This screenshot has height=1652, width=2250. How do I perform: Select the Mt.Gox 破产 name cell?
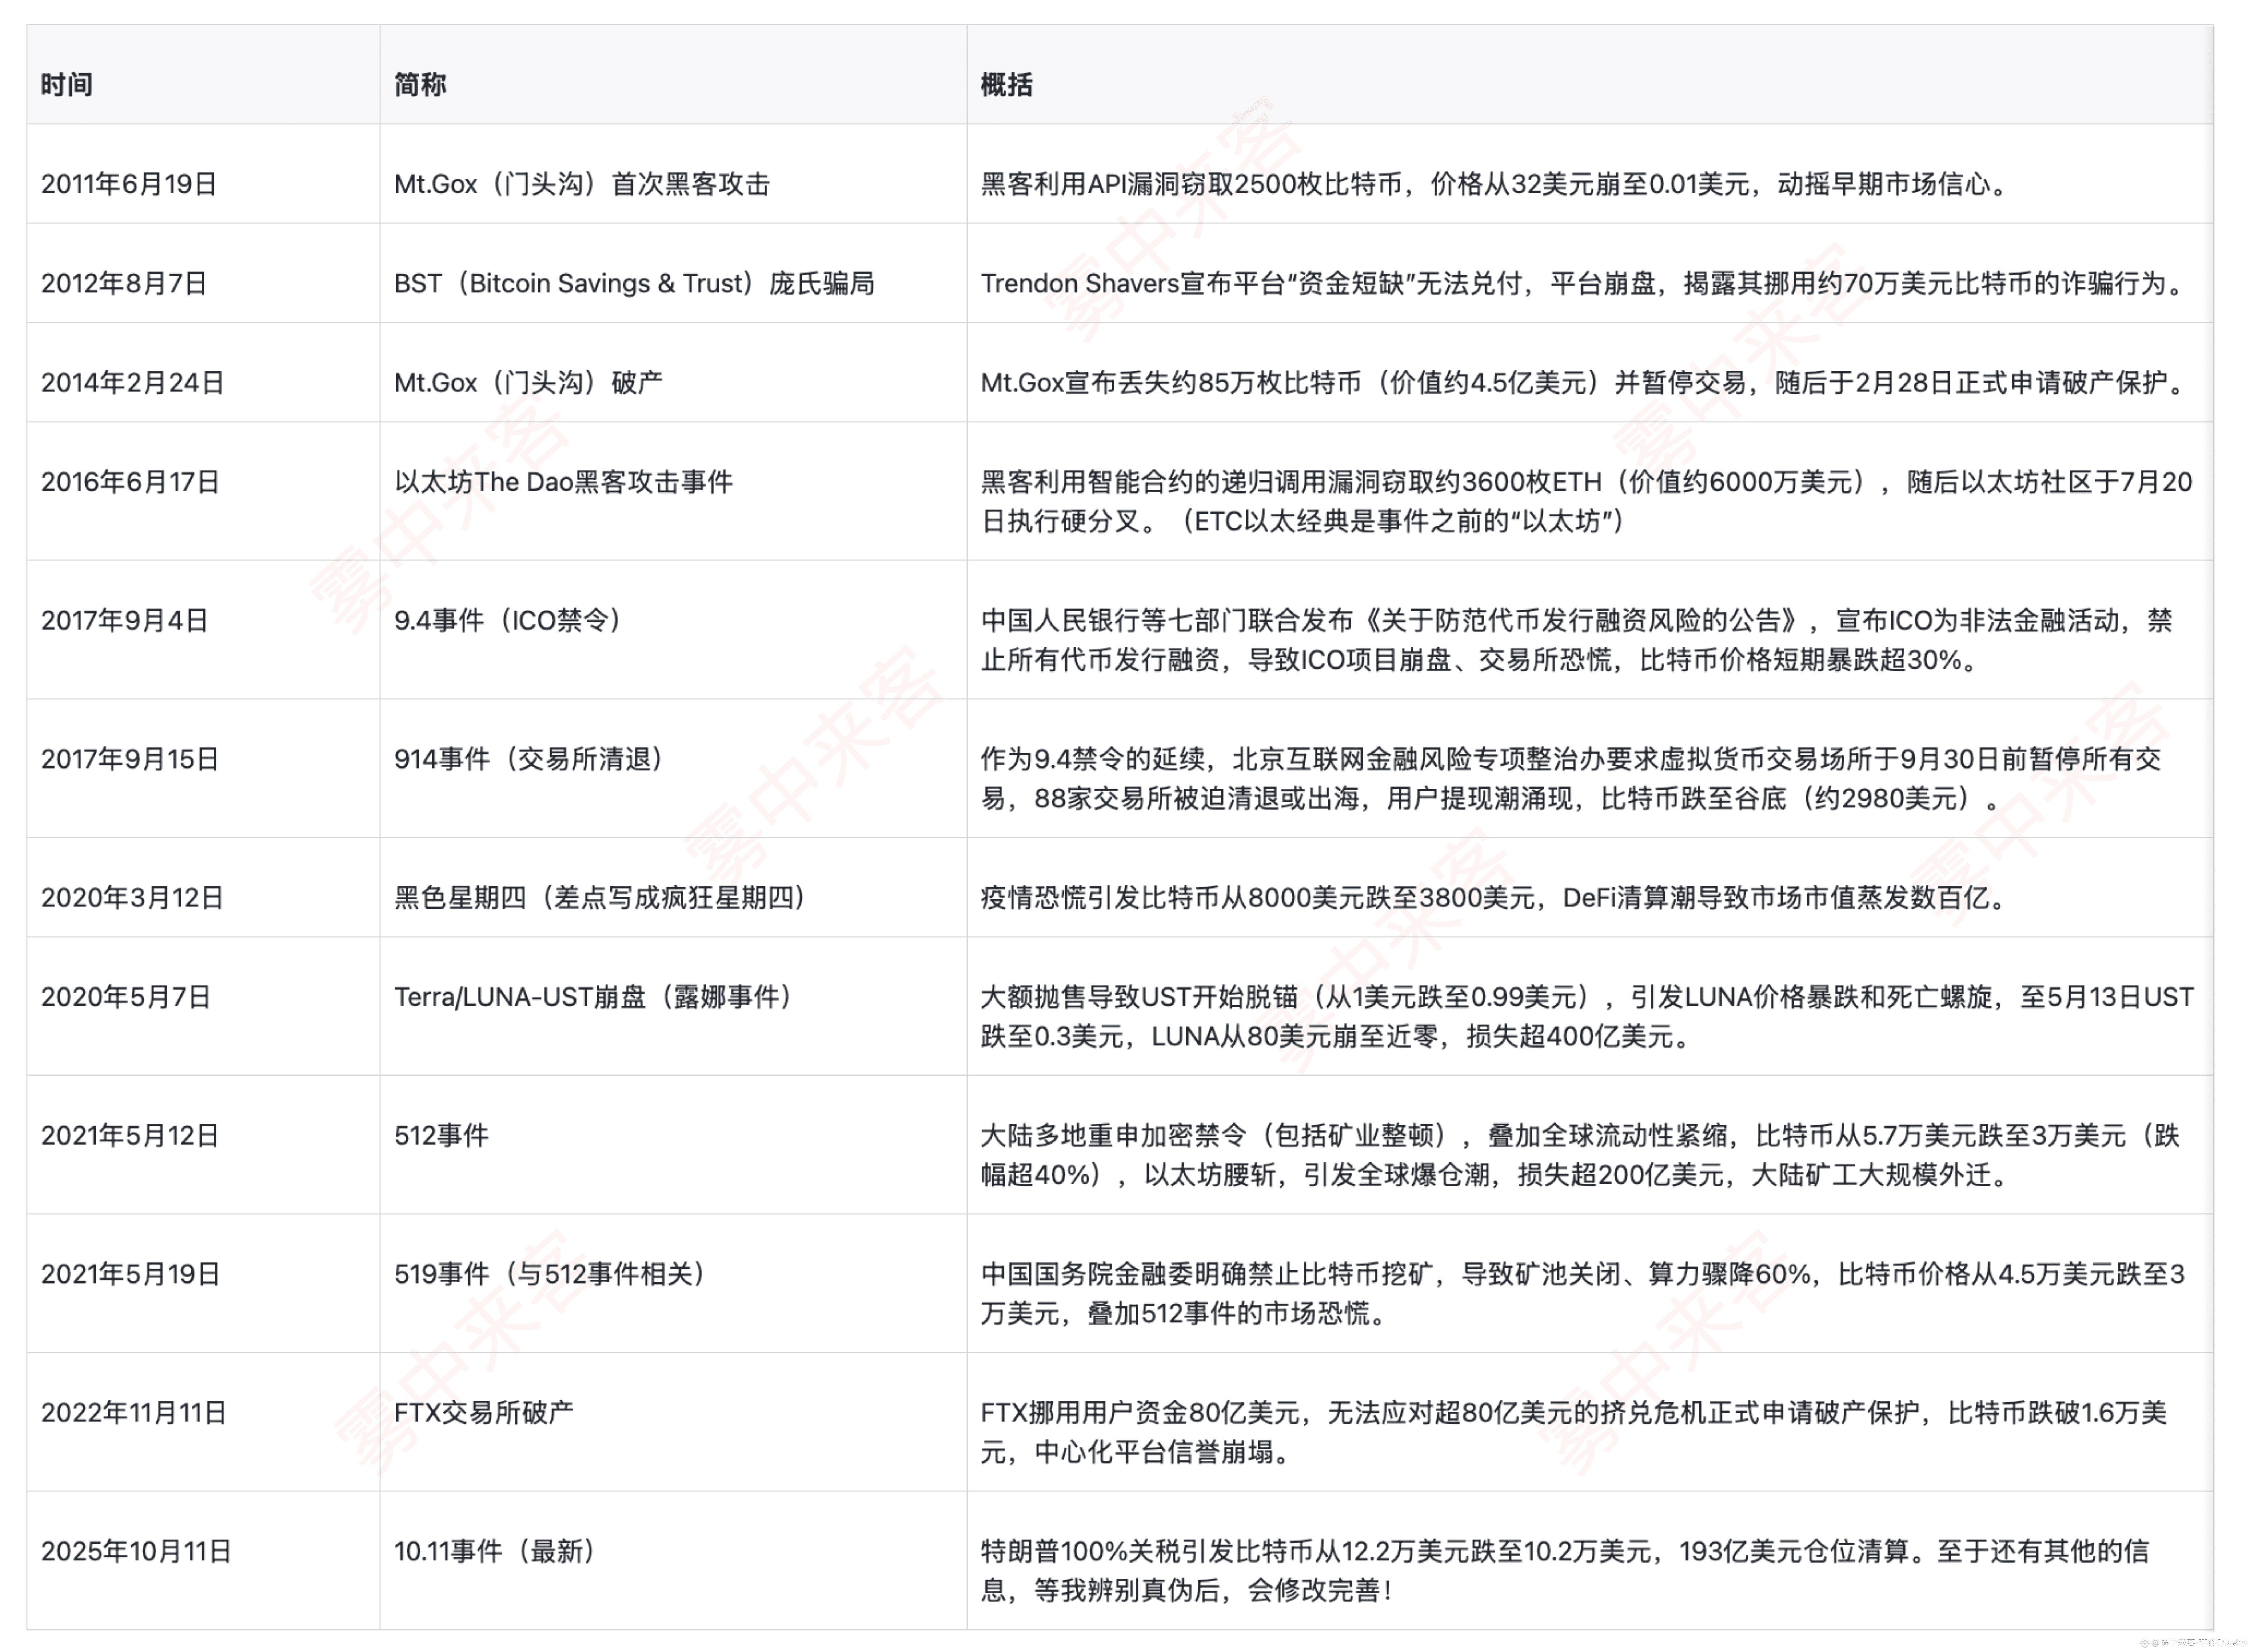pos(528,382)
